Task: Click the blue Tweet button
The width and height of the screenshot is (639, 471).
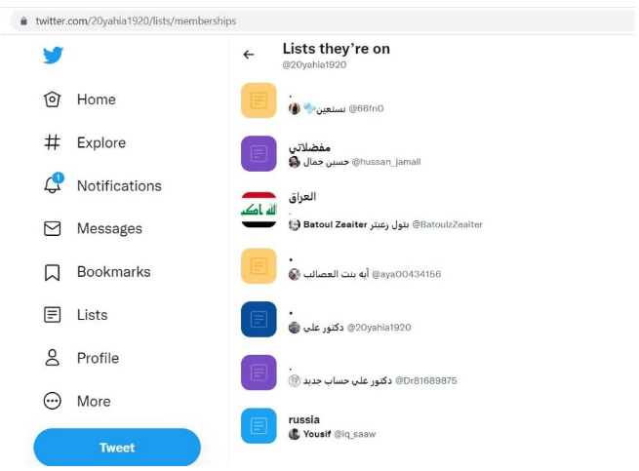Action: (117, 448)
